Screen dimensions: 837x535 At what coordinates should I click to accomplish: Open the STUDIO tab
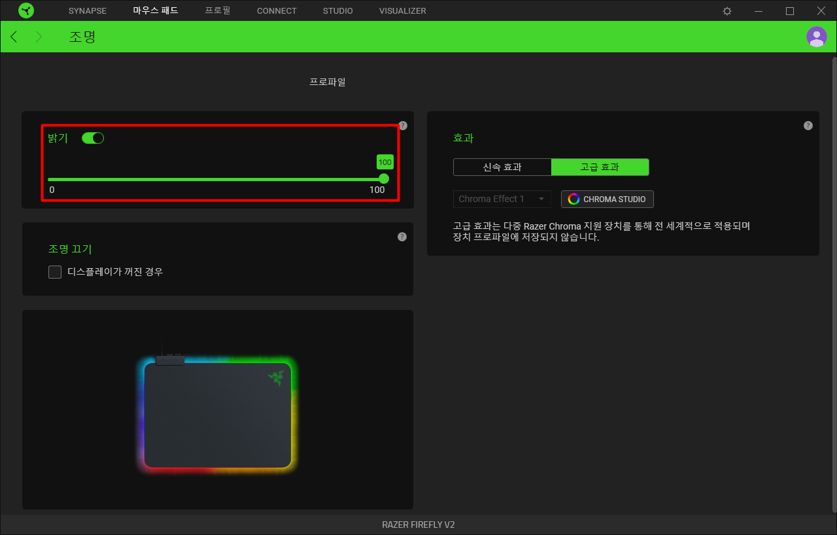(338, 11)
